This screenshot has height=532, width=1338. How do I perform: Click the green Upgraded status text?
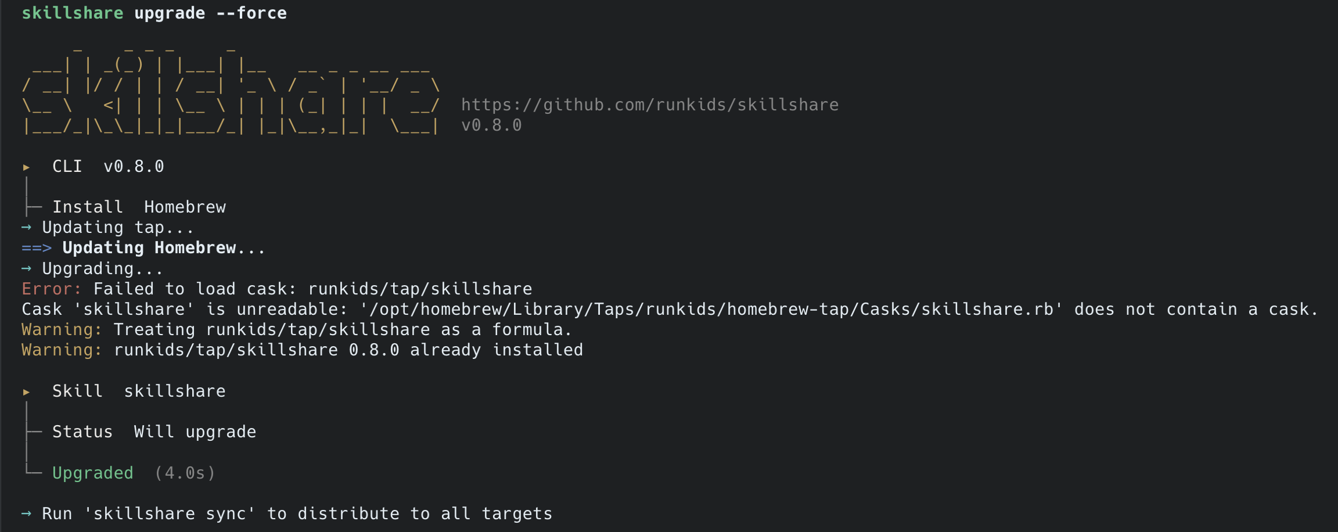(x=93, y=473)
